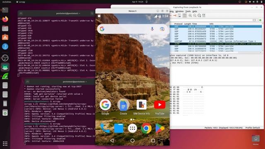Open the Help menu in Wireshark

click(195, 11)
